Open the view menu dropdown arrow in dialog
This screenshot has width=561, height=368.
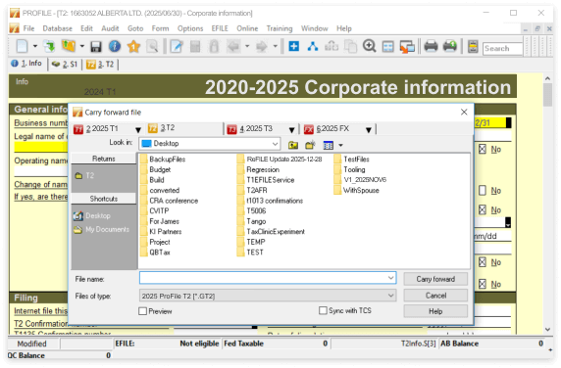click(x=340, y=145)
